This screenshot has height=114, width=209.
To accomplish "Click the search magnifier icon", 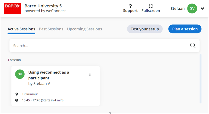I will coord(193,45).
